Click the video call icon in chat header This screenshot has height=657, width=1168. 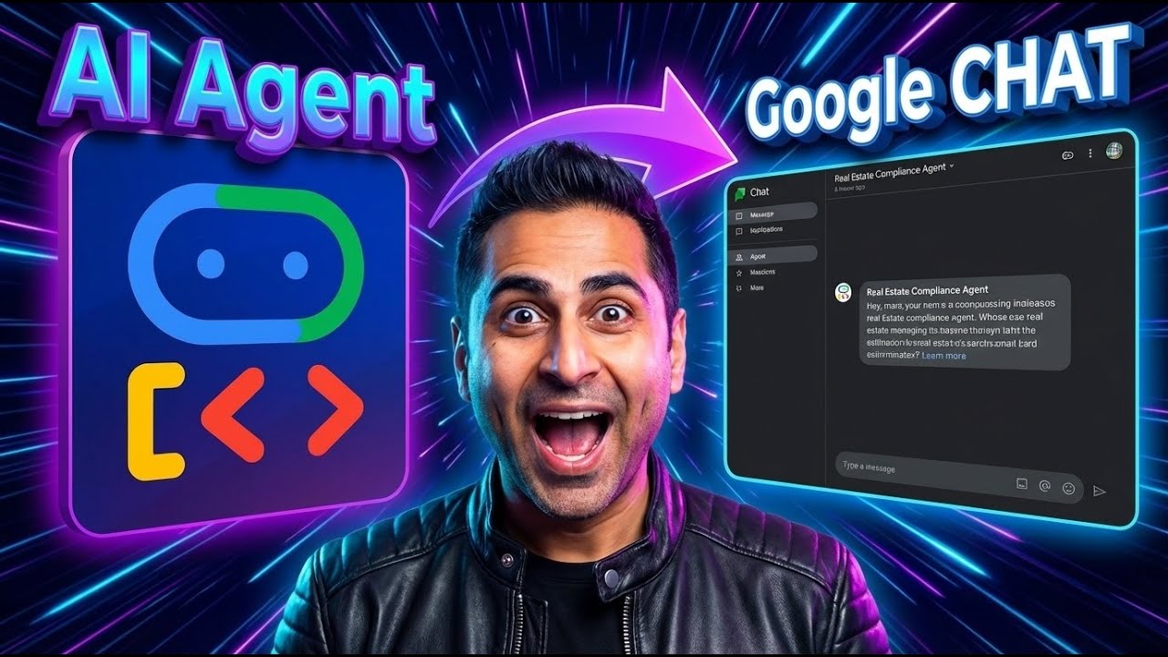[x=1068, y=155]
